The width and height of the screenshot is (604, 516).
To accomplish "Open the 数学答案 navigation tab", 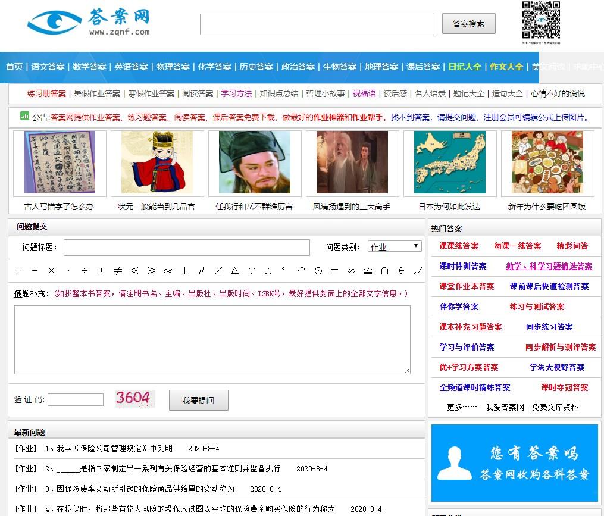I will point(89,67).
